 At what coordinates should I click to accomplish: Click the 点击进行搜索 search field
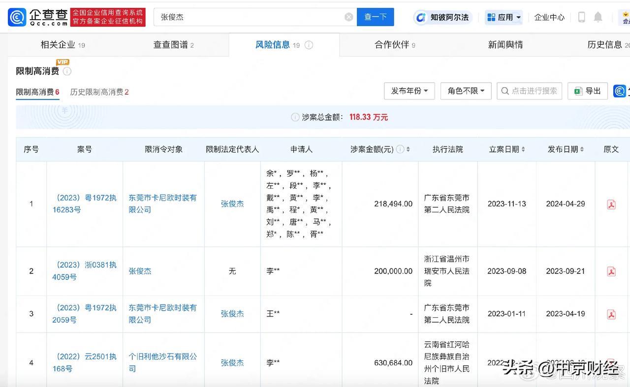pyautogui.click(x=530, y=91)
